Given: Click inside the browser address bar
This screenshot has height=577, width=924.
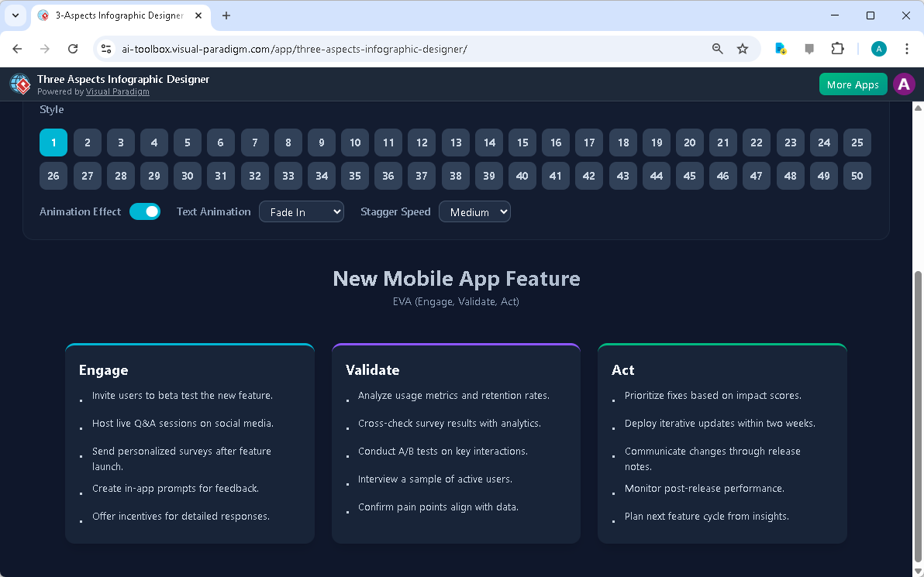Looking at the screenshot, I should [x=388, y=48].
